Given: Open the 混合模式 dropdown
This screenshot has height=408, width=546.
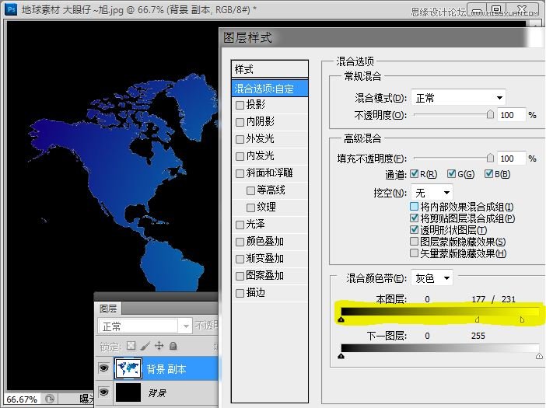Looking at the screenshot, I should point(457,98).
